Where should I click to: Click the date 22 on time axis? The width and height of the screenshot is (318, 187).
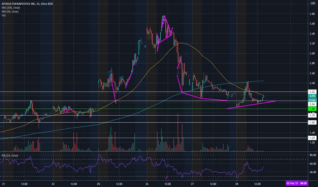pyautogui.click(x=53, y=184)
